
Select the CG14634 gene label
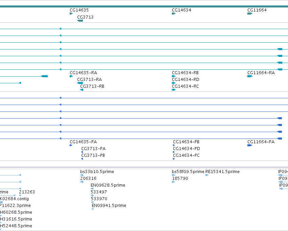[181, 10]
